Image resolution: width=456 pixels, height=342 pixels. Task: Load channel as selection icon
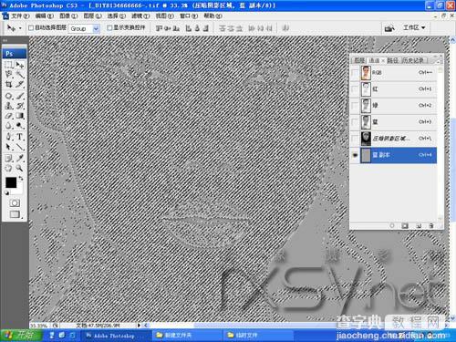click(x=392, y=225)
